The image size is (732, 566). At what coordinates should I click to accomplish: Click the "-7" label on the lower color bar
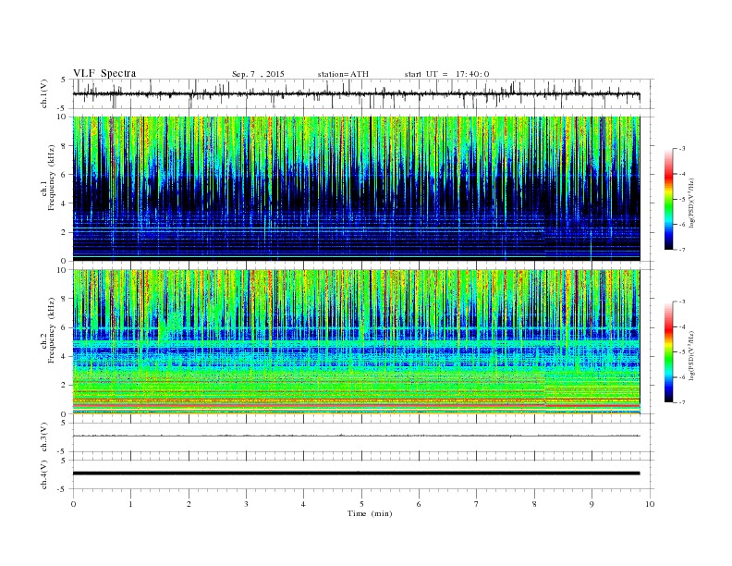tap(681, 402)
